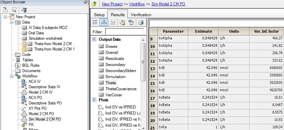Select Theta from Model 2 CM item
The height and width of the screenshot is (130, 284).
coord(53,44)
